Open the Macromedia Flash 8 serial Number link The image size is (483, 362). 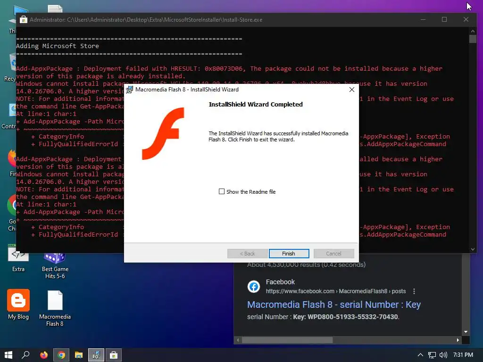click(333, 304)
